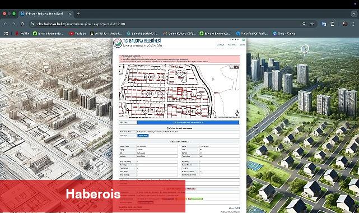Viewport: 359px width, 213px height.
Task: Open Envato Elements bookmark beside Gelen Kutusu
Action: coord(215,34)
